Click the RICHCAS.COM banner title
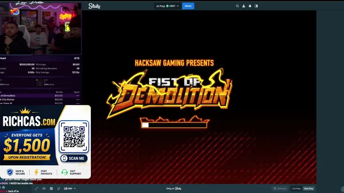Image resolution: width=344 pixels, height=193 pixels. pos(29,121)
